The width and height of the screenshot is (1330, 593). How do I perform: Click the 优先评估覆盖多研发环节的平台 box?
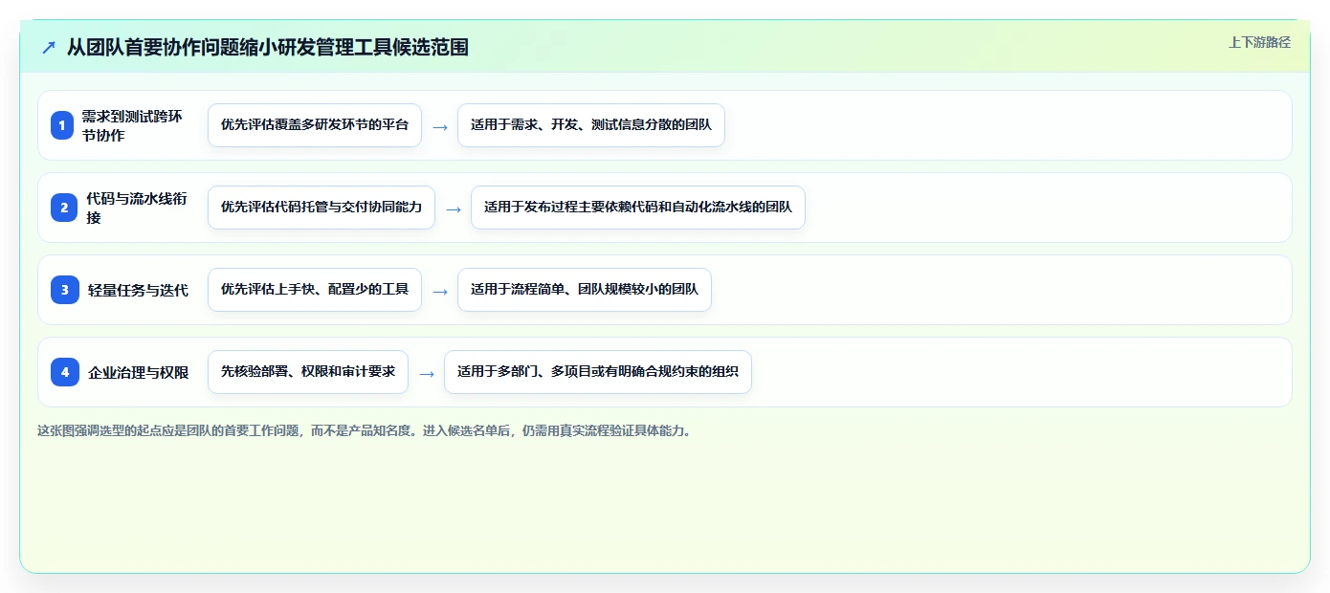click(315, 125)
